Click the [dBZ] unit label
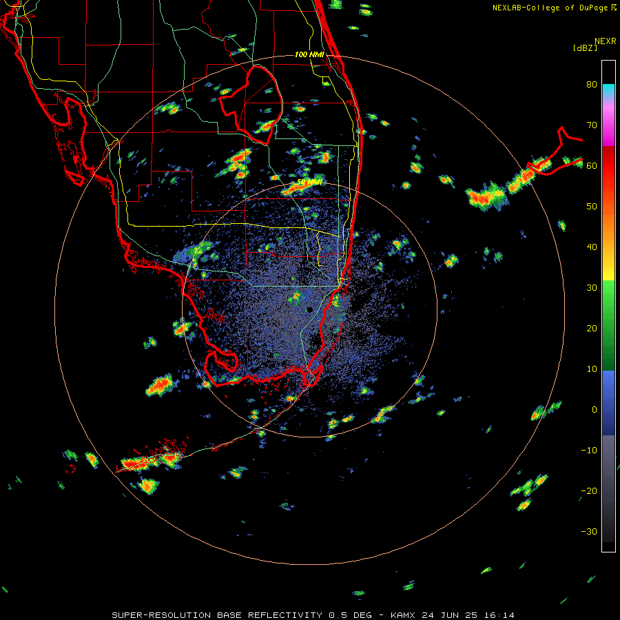Viewport: 620px width, 620px height. click(x=585, y=48)
